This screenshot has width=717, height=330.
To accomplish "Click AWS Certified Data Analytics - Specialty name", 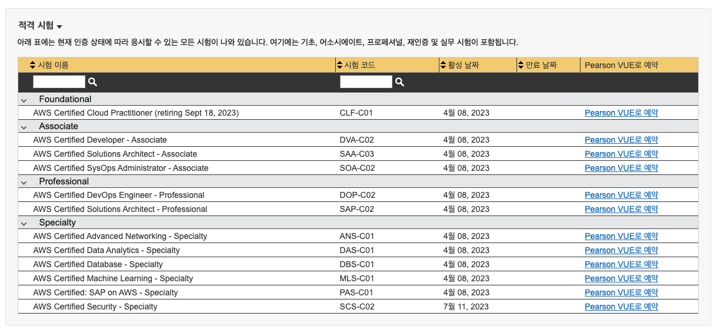I will [x=106, y=250].
